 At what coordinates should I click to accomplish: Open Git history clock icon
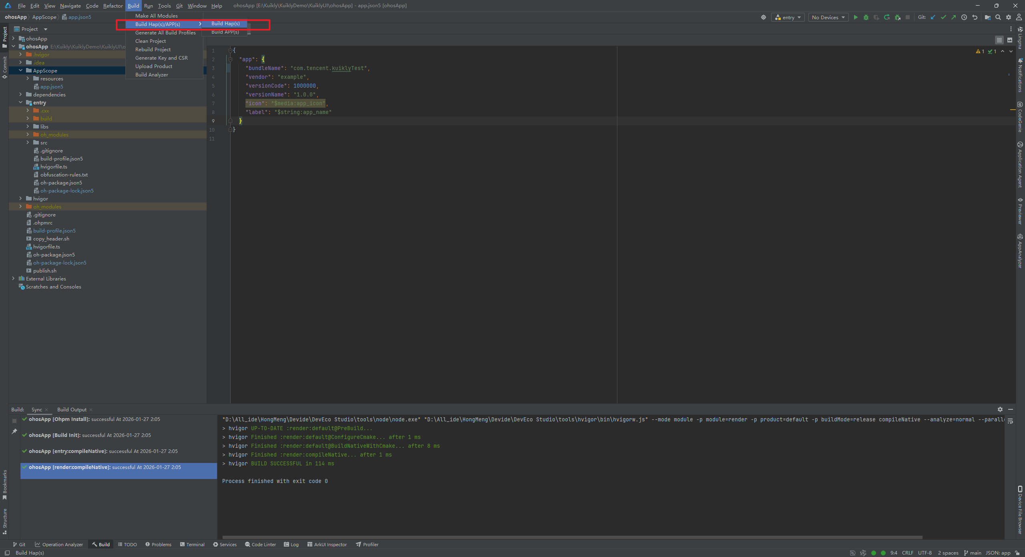(x=964, y=17)
